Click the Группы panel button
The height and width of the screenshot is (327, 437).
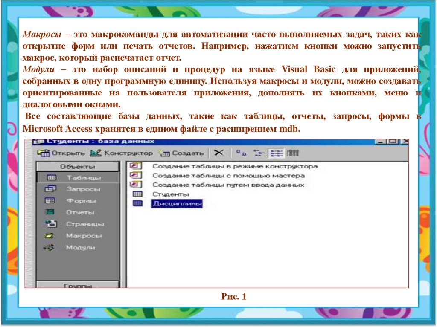(x=78, y=285)
